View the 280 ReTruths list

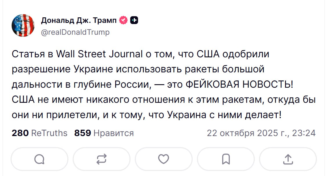[x=39, y=133]
